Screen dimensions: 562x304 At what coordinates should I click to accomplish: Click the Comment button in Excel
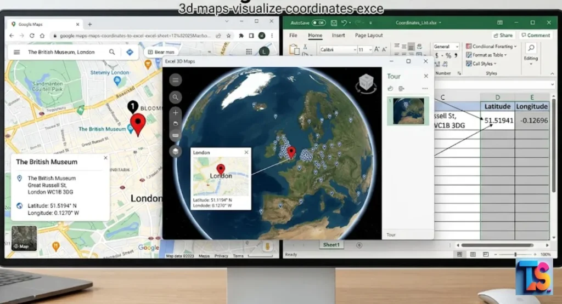coord(536,36)
